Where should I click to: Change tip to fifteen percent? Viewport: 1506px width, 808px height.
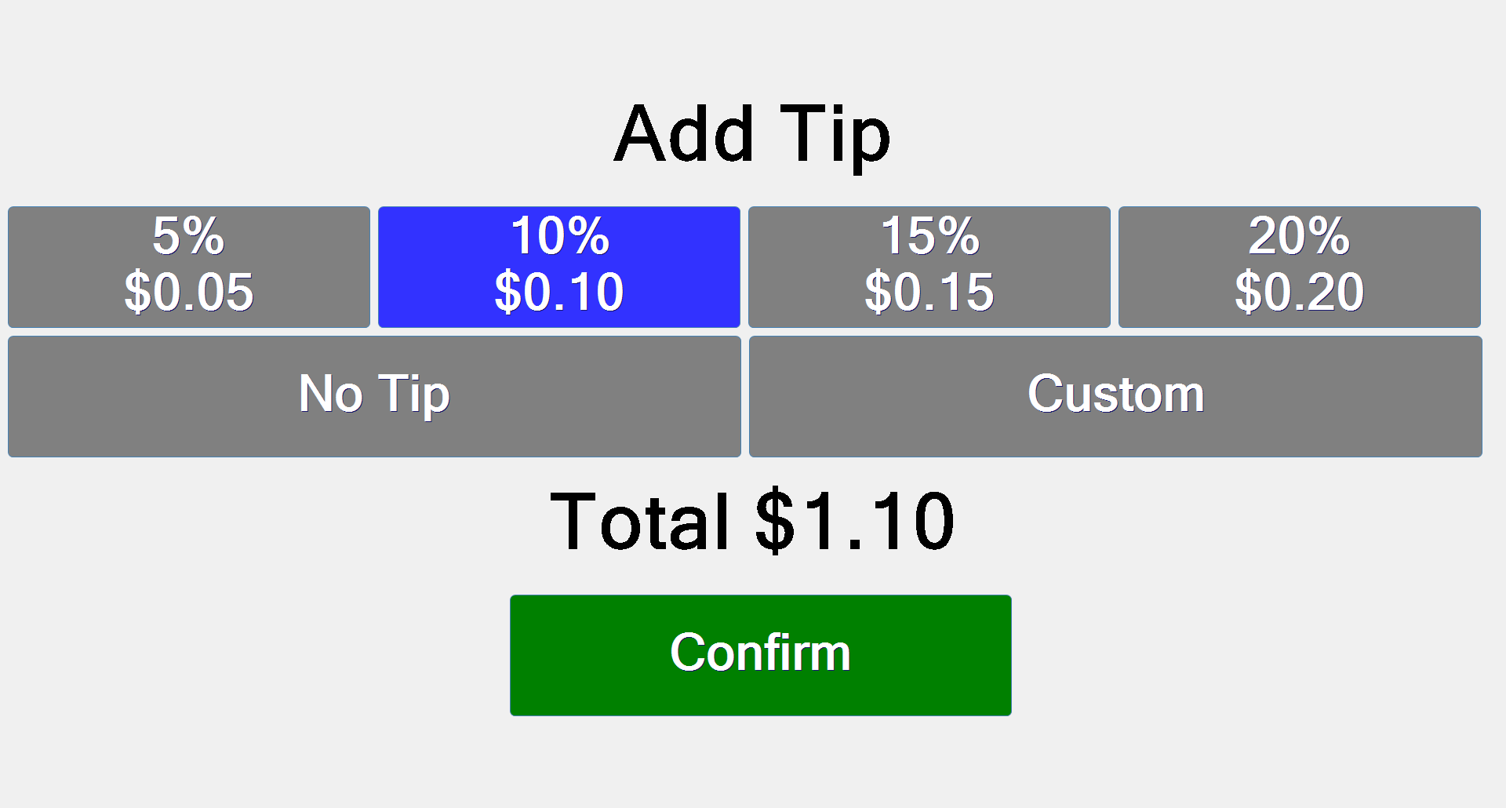tap(929, 267)
